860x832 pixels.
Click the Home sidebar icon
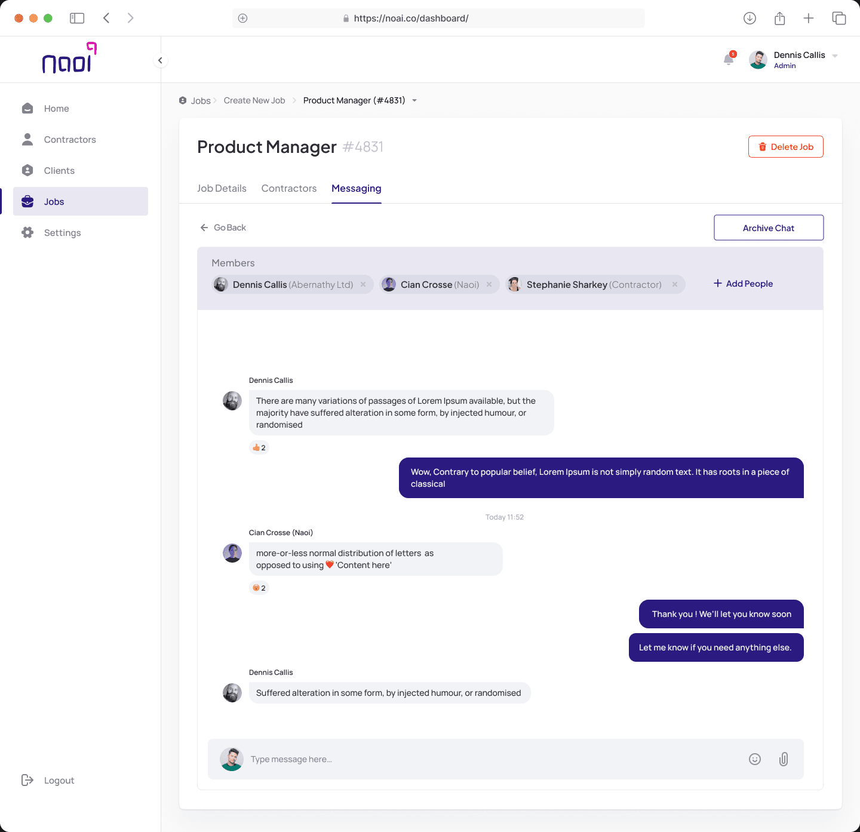pos(27,108)
